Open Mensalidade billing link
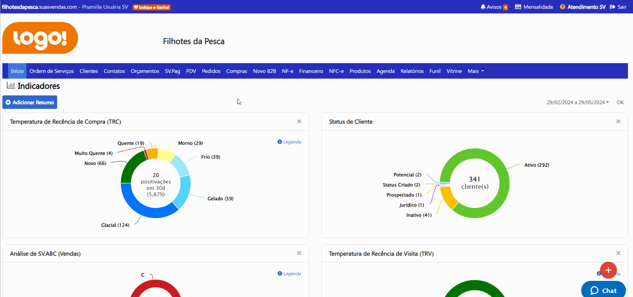The image size is (633, 297). point(534,7)
